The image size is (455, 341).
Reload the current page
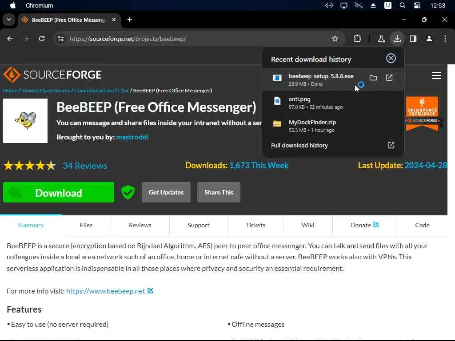[x=42, y=39]
